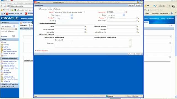Image resolution: width=177 pixels, height=99 pixels.
Task: Click Google toolbar wrench settings icon
Action: tap(155, 6)
